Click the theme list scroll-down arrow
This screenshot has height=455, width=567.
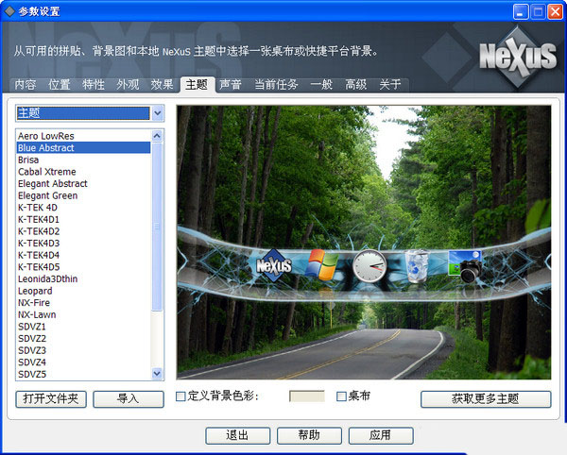coord(157,373)
